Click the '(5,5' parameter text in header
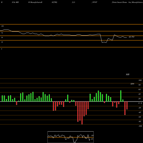The height and width of the screenshot is (143, 143). coord(74,2)
